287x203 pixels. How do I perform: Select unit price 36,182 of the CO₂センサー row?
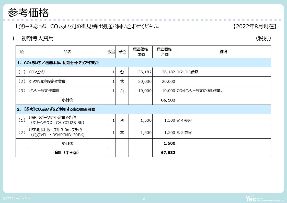click(145, 72)
